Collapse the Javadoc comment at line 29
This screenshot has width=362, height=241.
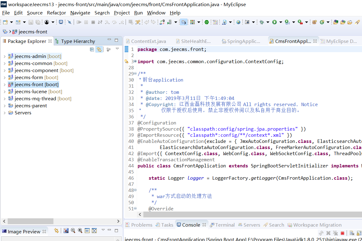(x=135, y=74)
